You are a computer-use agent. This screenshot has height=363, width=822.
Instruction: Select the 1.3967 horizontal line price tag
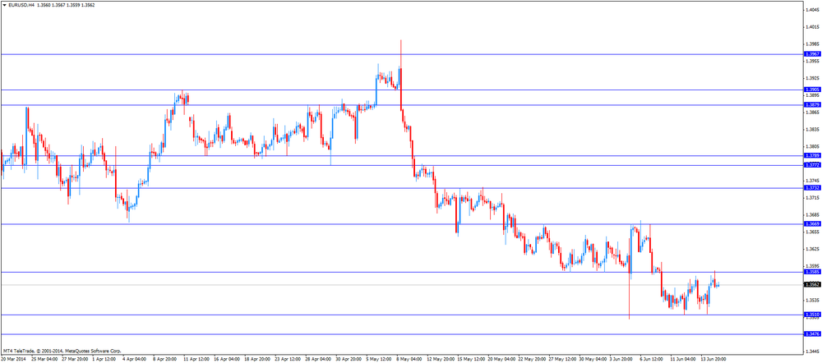[x=813, y=54]
